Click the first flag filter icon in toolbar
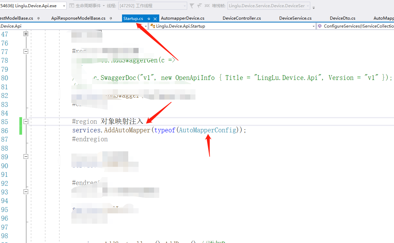Viewport: 394px width, 243px height. 192,6
